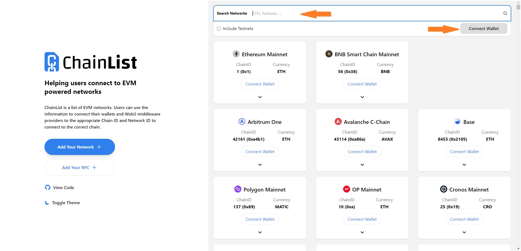
Task: Connect wallet to Polygon Mainnet
Action: coord(260,219)
